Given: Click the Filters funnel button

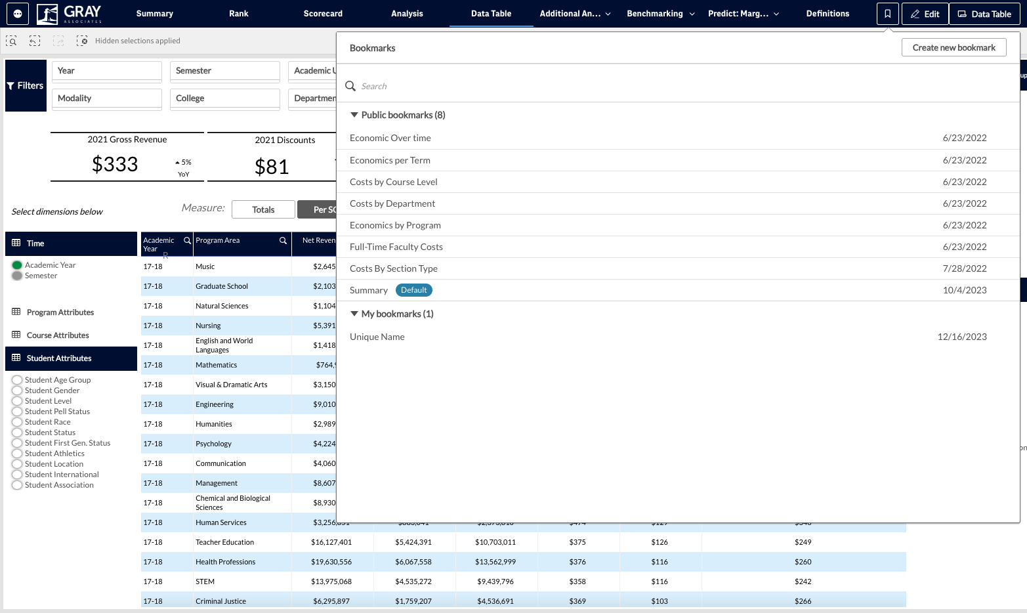Looking at the screenshot, I should (x=26, y=85).
